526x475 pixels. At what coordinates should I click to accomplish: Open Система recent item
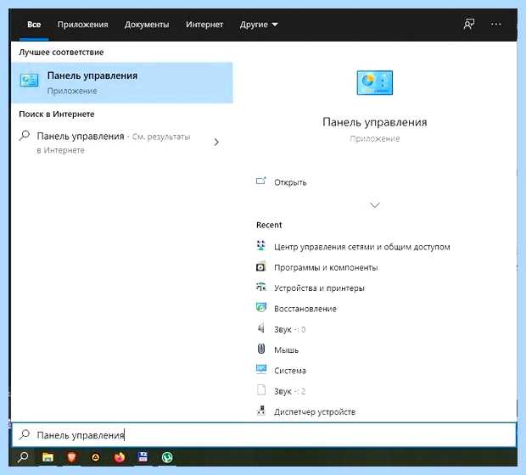(290, 371)
